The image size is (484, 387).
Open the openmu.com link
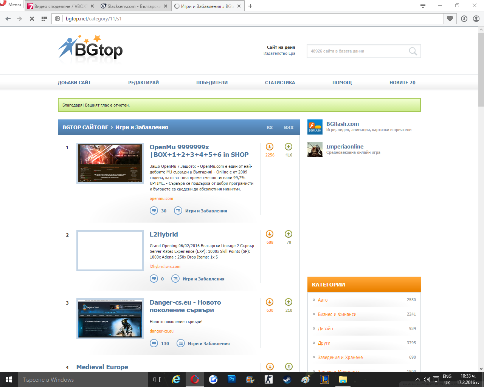(161, 198)
